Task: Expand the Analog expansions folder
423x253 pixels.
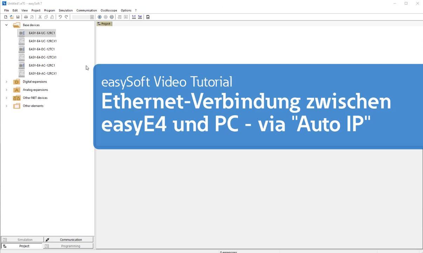Action: coord(6,90)
